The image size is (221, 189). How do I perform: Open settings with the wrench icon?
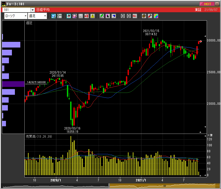150,16
